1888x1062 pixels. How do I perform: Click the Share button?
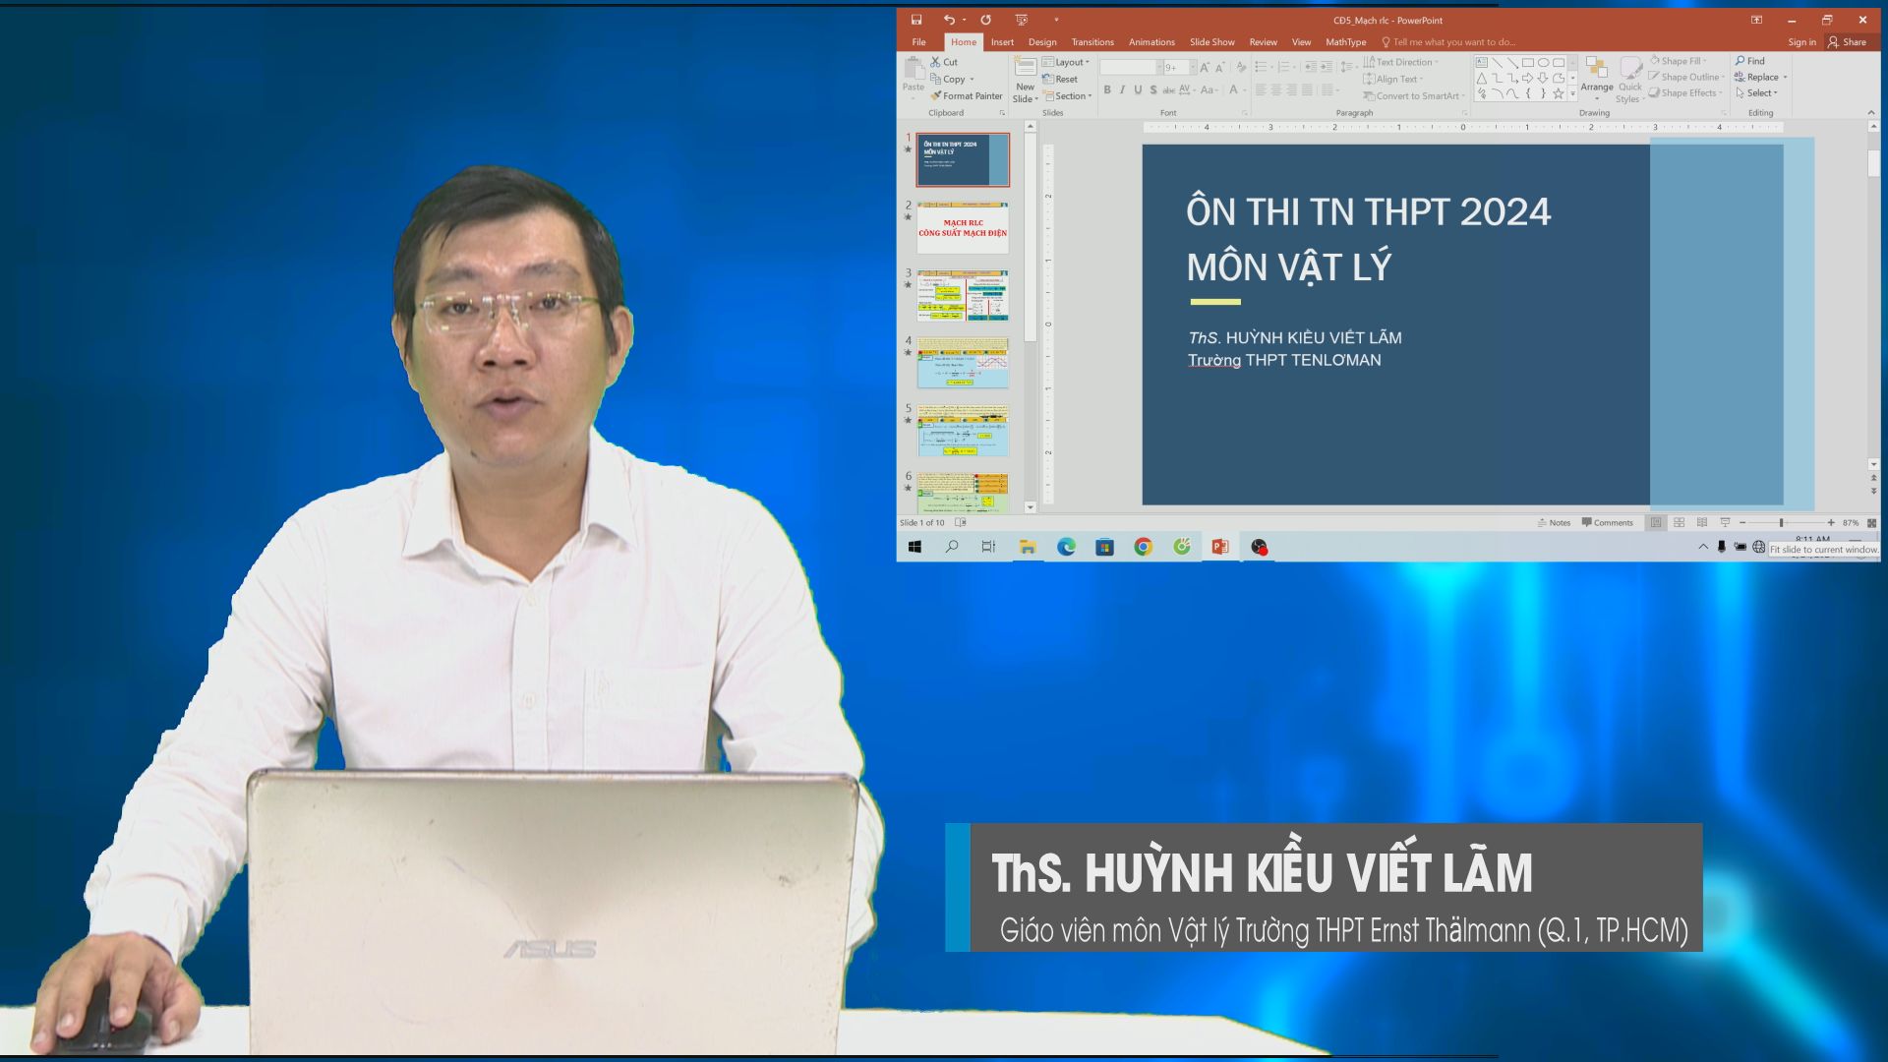1847,42
